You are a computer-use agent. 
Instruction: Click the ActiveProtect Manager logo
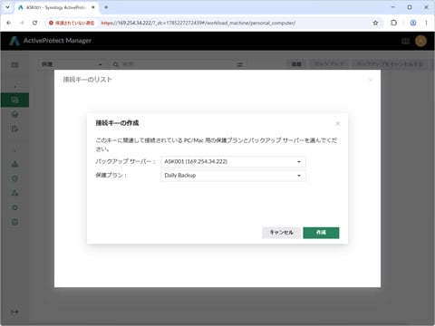pos(50,41)
